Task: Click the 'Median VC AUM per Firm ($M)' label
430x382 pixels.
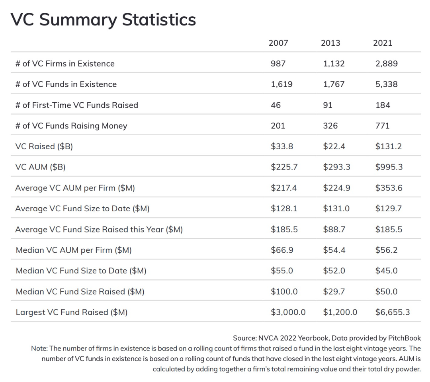Action: [x=74, y=250]
